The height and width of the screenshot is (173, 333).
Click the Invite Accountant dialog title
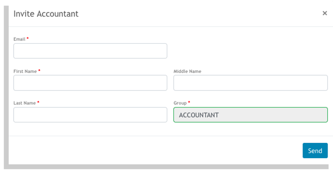pyautogui.click(x=46, y=14)
